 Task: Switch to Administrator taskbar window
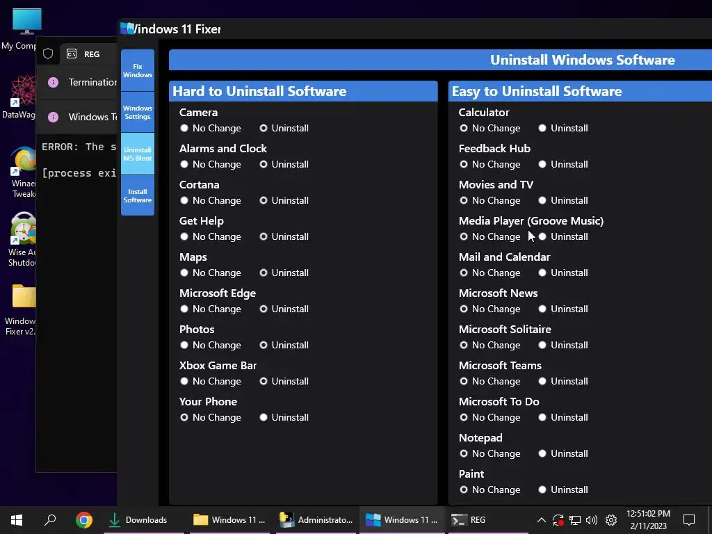click(x=316, y=520)
